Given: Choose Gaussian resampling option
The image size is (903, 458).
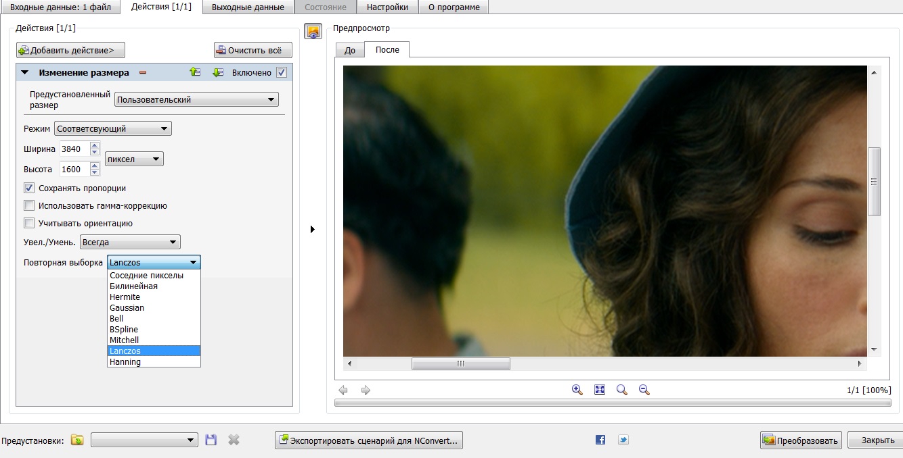Looking at the screenshot, I should [154, 307].
